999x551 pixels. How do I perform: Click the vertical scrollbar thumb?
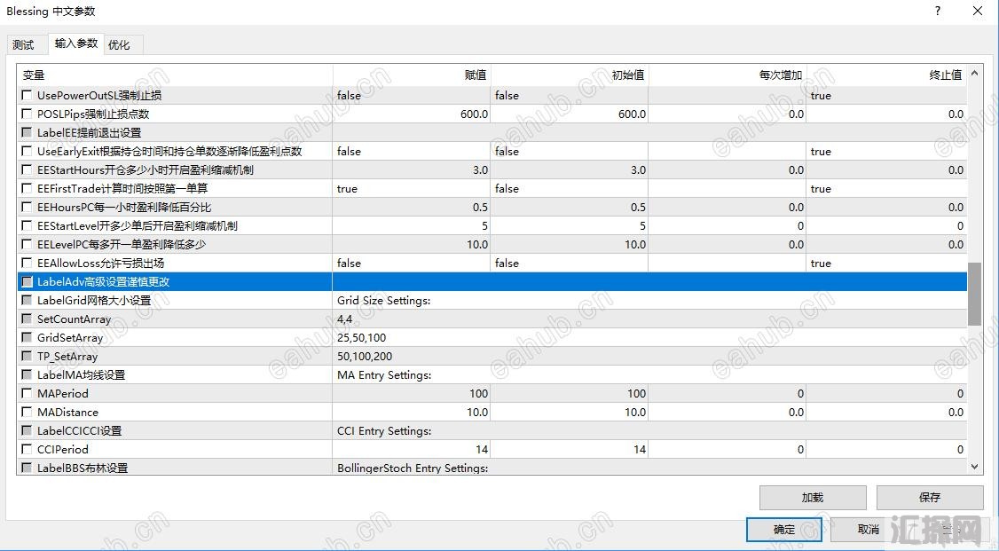coord(974,294)
